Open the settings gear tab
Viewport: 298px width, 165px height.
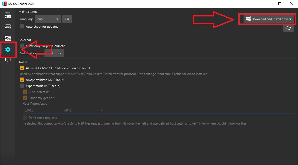tap(8, 50)
